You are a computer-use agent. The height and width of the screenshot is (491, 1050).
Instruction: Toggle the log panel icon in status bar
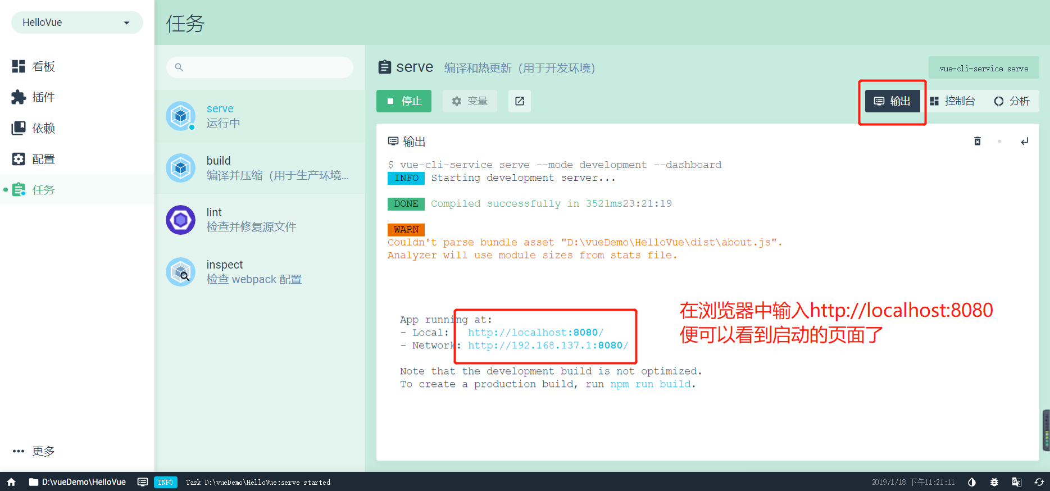143,482
